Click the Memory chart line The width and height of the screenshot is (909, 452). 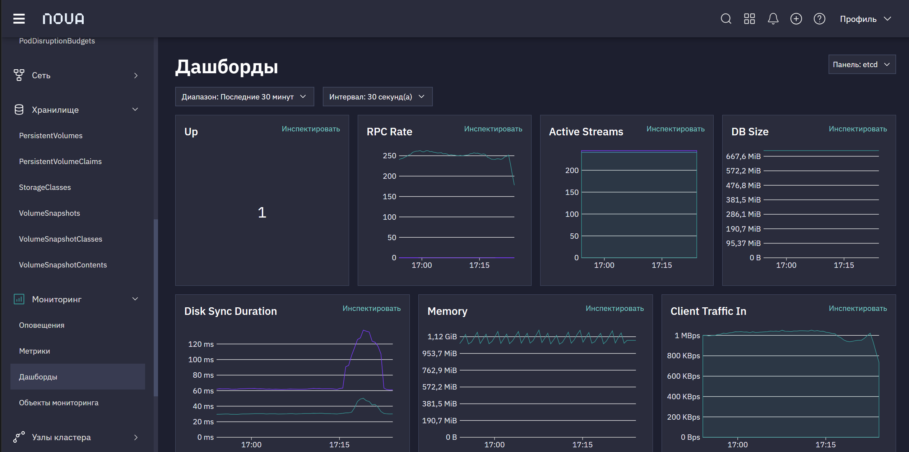coord(547,337)
